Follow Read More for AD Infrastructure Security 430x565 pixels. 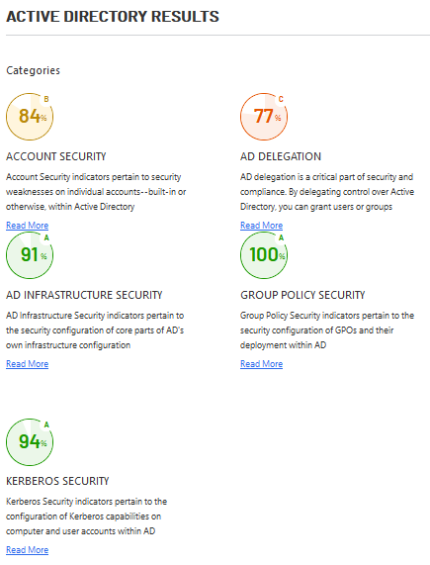[x=27, y=364]
